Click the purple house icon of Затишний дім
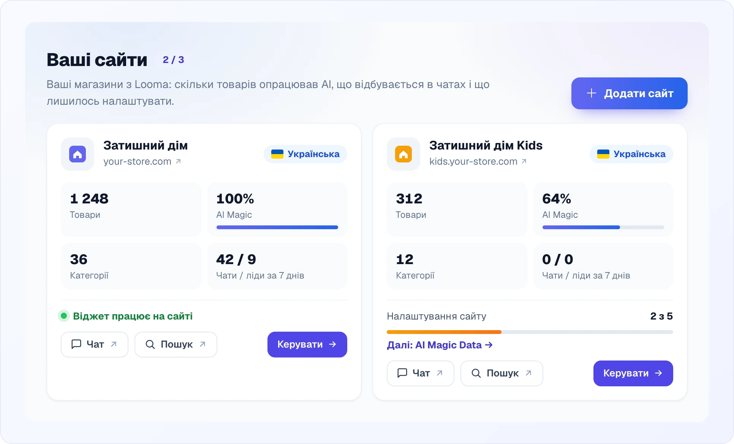Viewport: 734px width, 444px height. (x=78, y=154)
